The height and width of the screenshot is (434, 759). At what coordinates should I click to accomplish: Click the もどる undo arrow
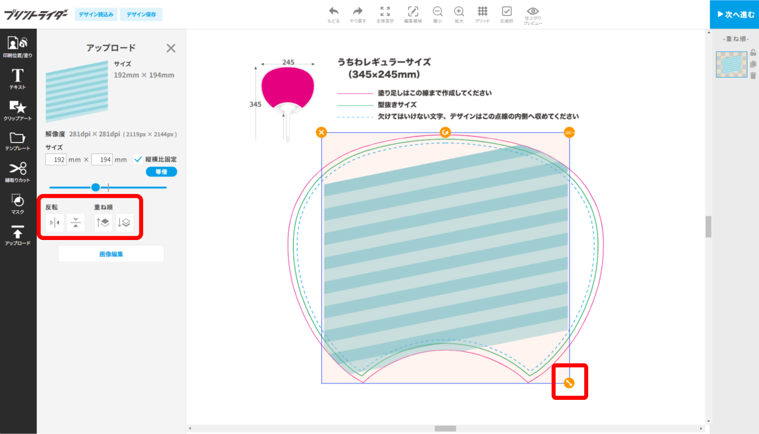click(x=333, y=15)
